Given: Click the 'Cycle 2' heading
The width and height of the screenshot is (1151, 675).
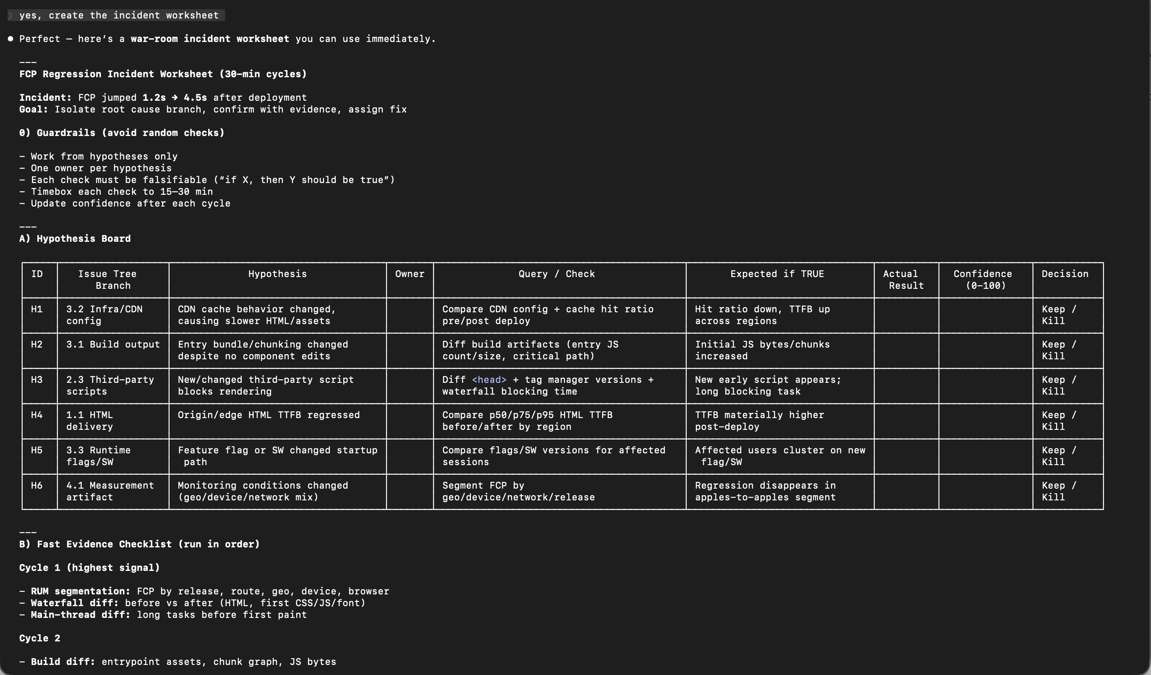Looking at the screenshot, I should click(40, 638).
